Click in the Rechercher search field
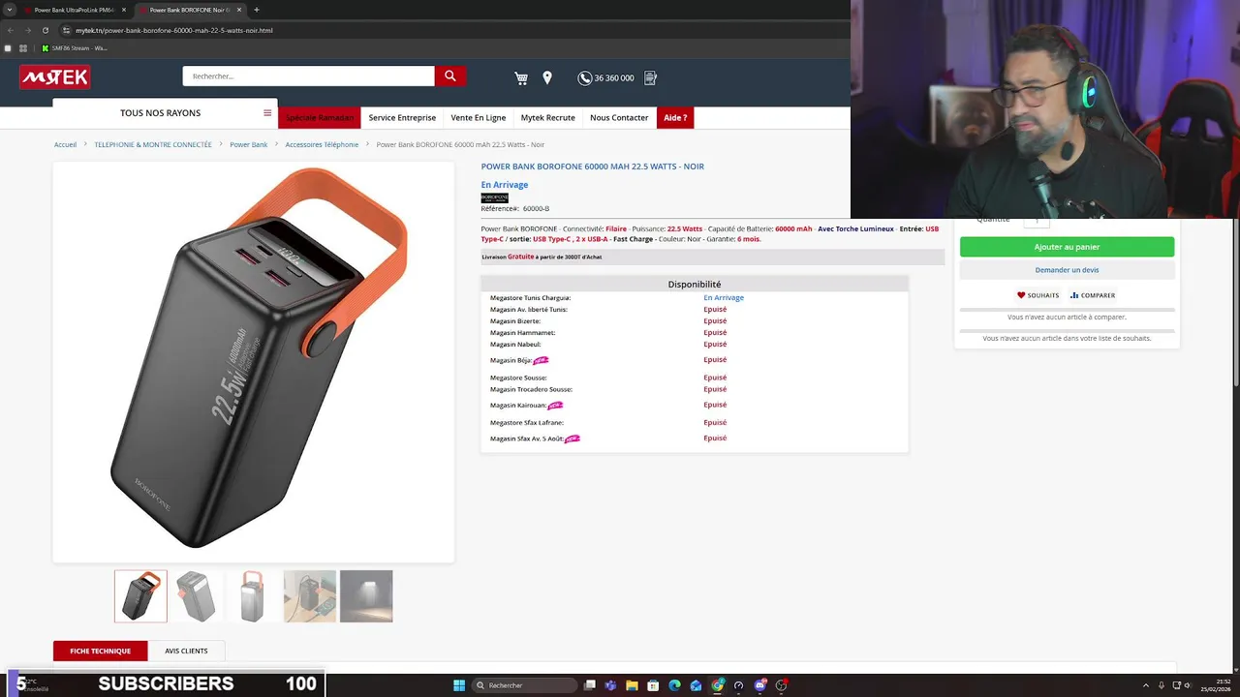This screenshot has width=1240, height=697. (308, 76)
